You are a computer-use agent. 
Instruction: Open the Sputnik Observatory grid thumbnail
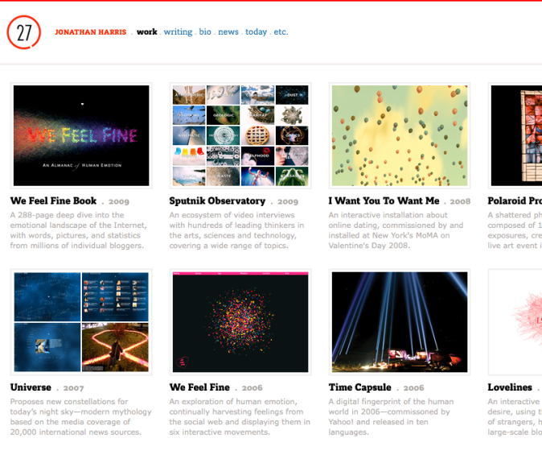(x=240, y=135)
